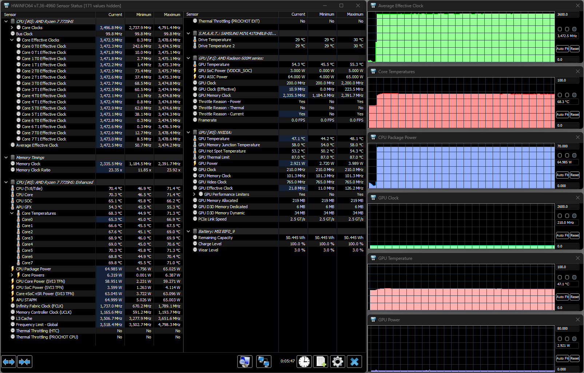584x373 pixels.
Task: Start logging with the sheet icon
Action: click(x=321, y=361)
